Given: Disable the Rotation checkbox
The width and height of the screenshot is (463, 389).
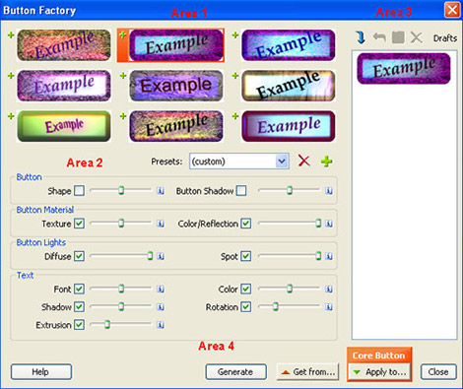Looking at the screenshot, I should pos(246,307).
